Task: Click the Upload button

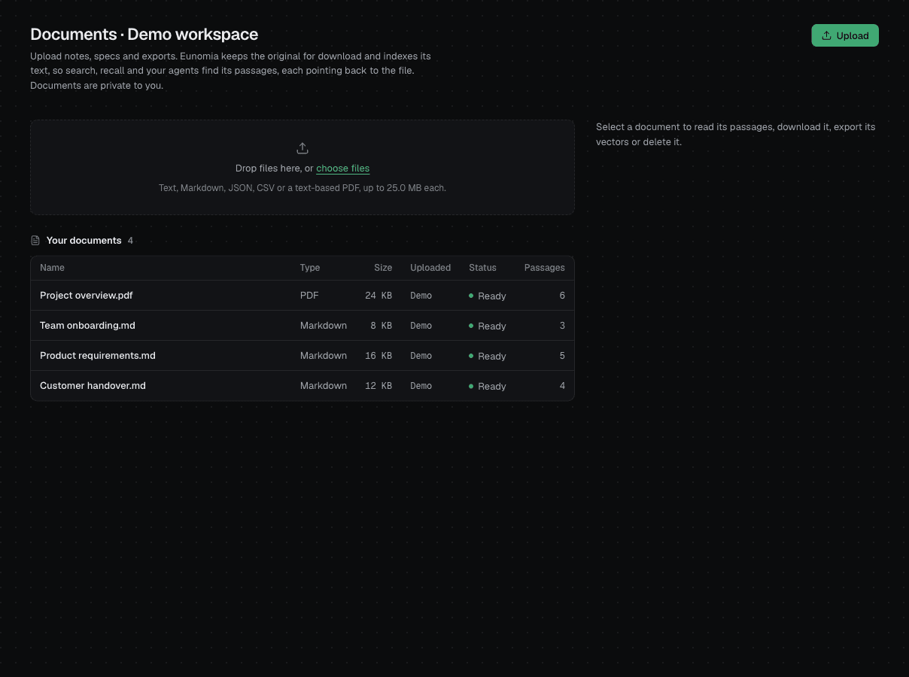Action: 844,35
